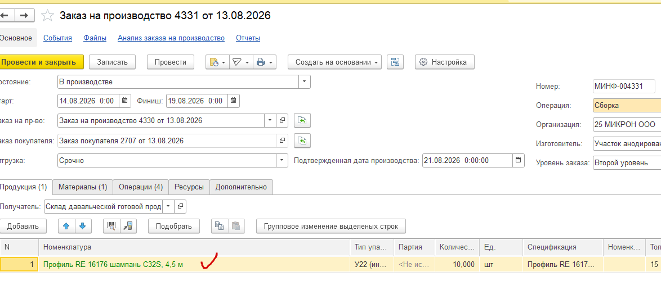Click the Спецификация cell in row 1
The height and width of the screenshot is (308, 661).
563,265
